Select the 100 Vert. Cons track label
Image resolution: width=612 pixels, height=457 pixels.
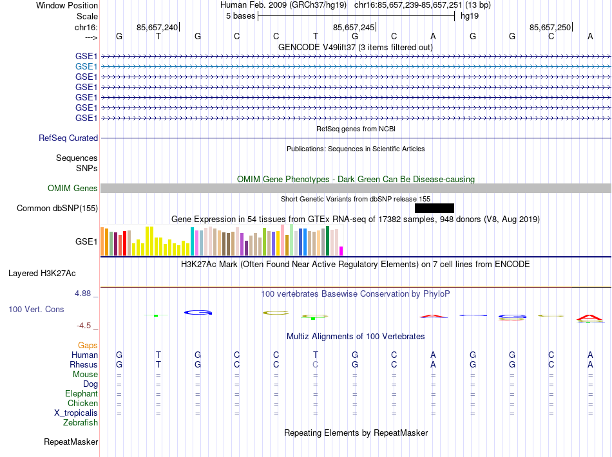point(36,309)
